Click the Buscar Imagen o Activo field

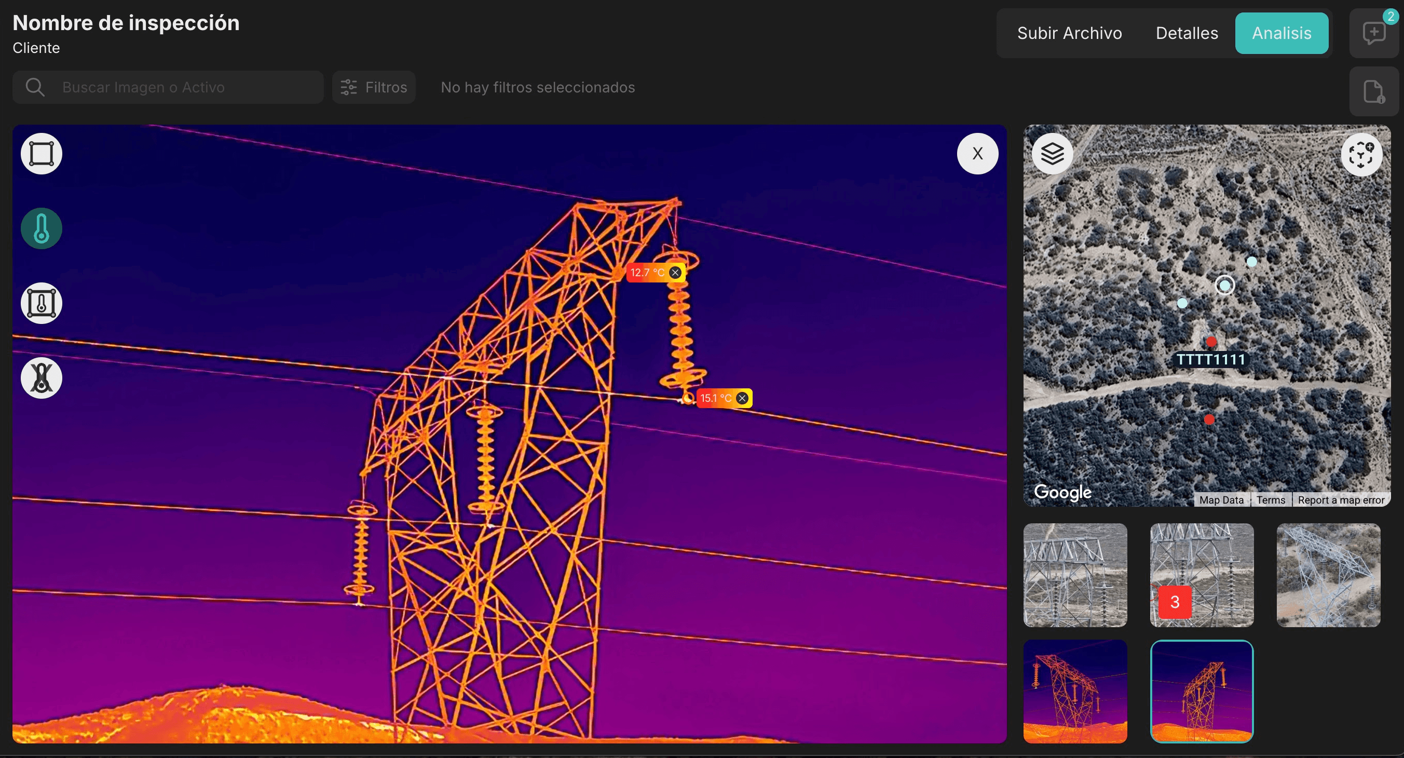[x=180, y=87]
